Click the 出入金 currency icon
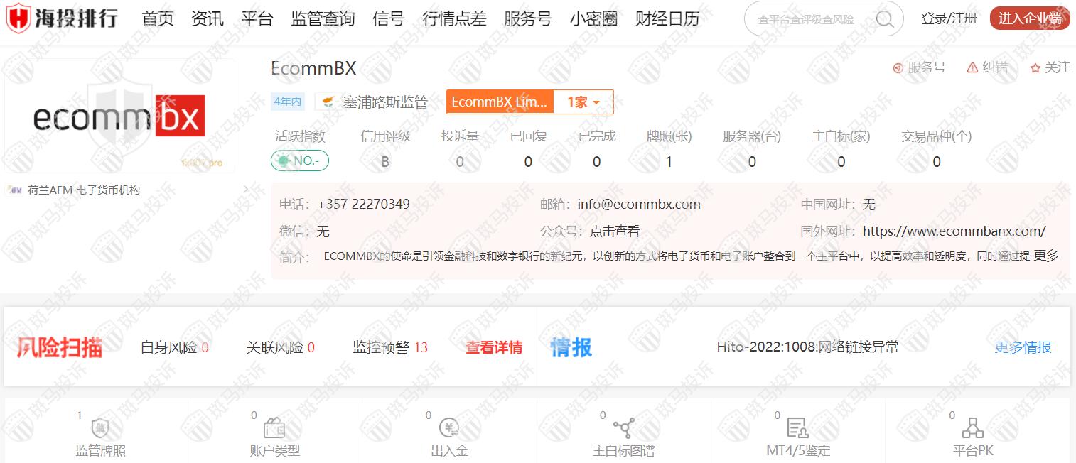1076x463 pixels. pyautogui.click(x=449, y=427)
